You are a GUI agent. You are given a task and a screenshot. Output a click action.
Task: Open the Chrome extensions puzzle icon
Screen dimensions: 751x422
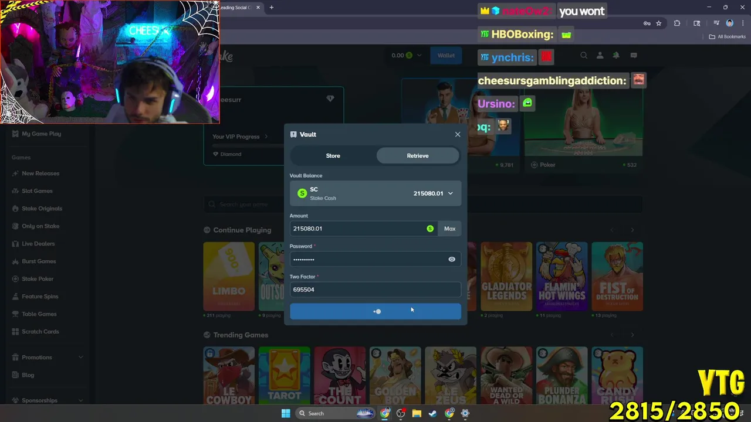[677, 23]
